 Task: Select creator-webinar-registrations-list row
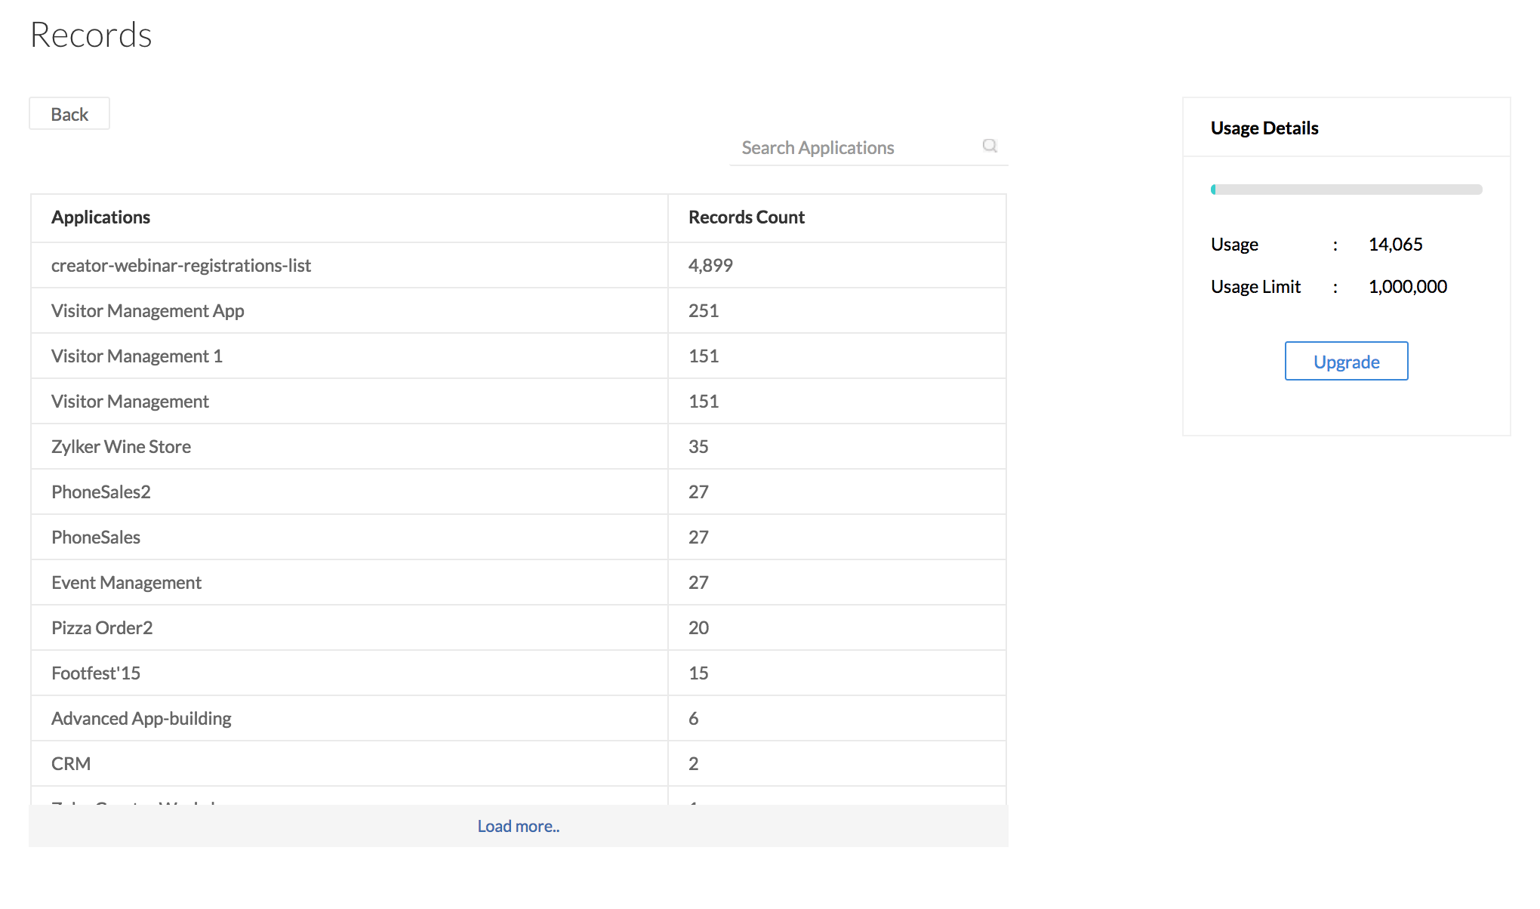coord(181,266)
